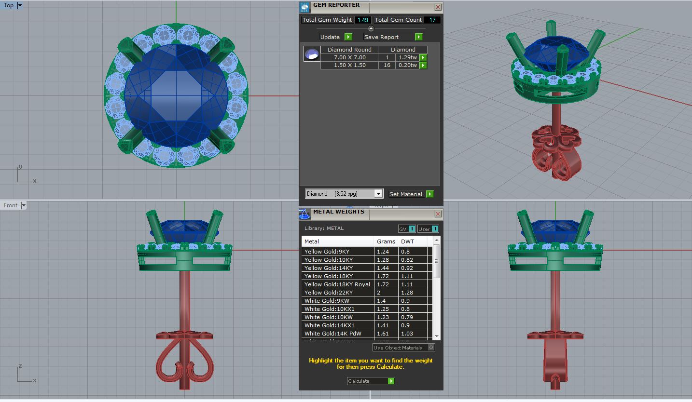Select the round diamond gem thumbnail

[312, 54]
